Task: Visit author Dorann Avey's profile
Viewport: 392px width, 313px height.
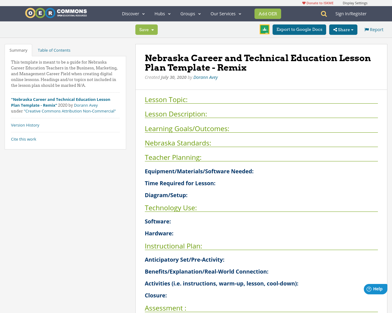Action: pos(205,77)
